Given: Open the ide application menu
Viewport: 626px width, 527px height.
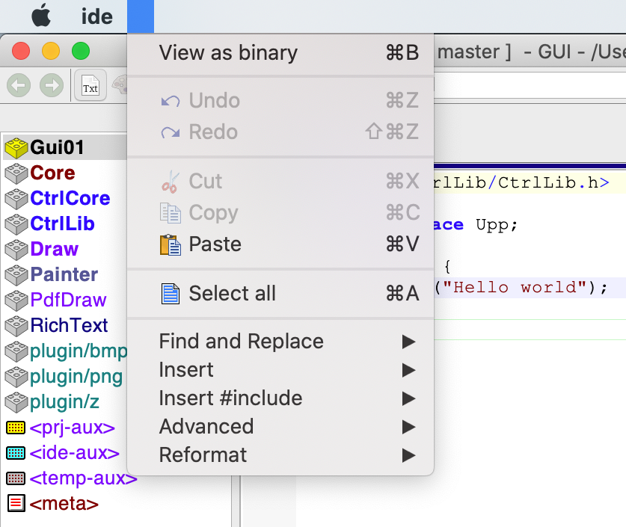Looking at the screenshot, I should (96, 16).
